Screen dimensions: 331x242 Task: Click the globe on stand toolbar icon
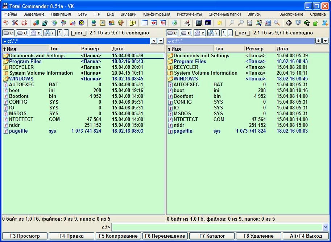coord(94,22)
